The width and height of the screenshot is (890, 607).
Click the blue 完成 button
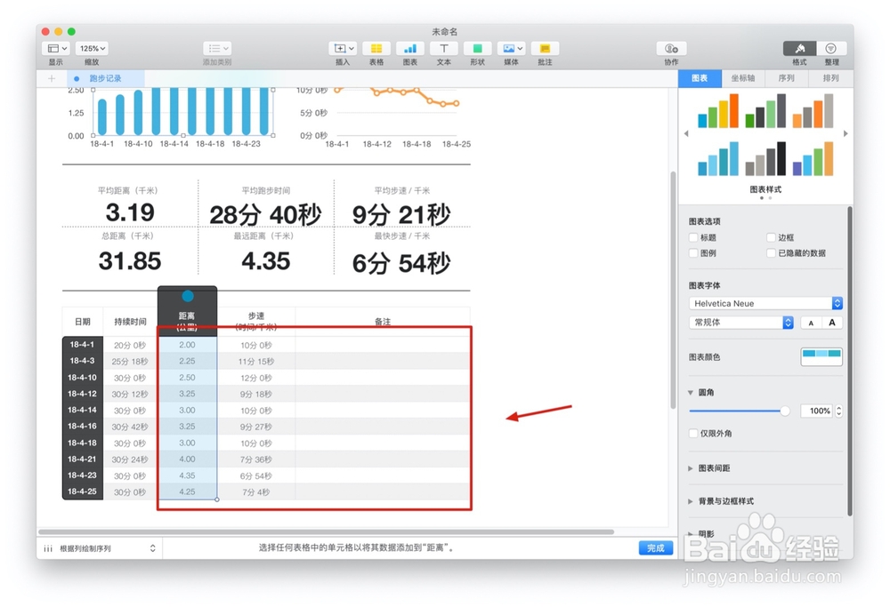tap(656, 548)
